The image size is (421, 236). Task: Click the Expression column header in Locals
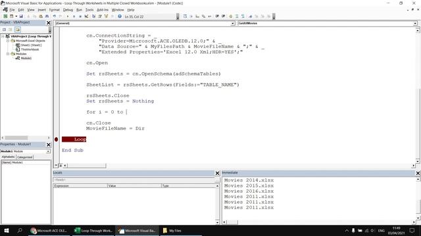(x=80, y=186)
